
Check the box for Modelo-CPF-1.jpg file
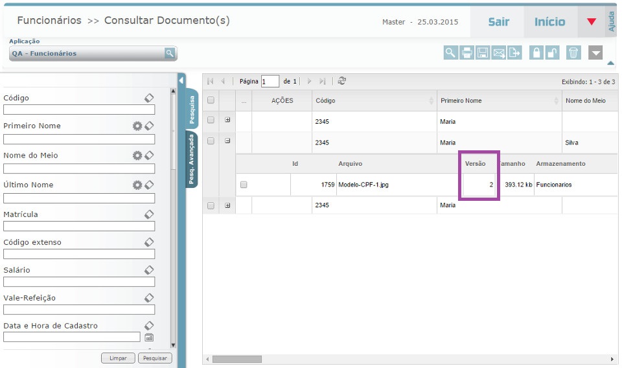point(244,185)
